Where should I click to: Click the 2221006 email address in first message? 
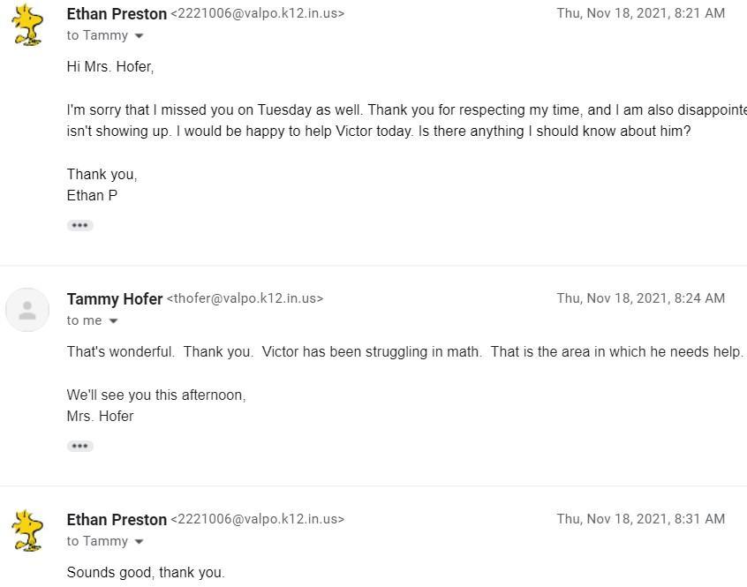257,14
